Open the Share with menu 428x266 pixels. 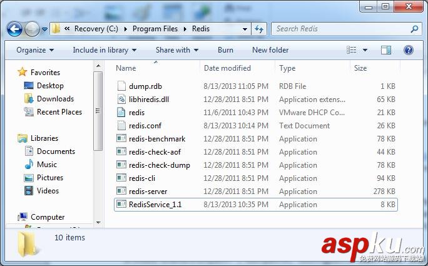tap(177, 50)
